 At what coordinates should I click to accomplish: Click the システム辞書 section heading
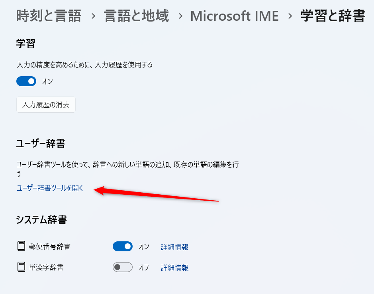click(x=41, y=220)
